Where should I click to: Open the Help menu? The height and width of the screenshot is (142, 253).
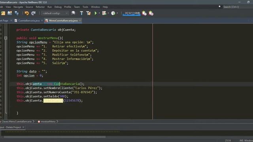[x=105, y=7]
